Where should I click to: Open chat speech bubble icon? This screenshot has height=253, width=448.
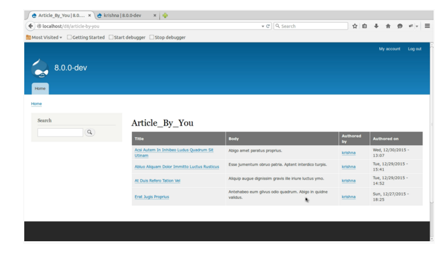(399, 26)
